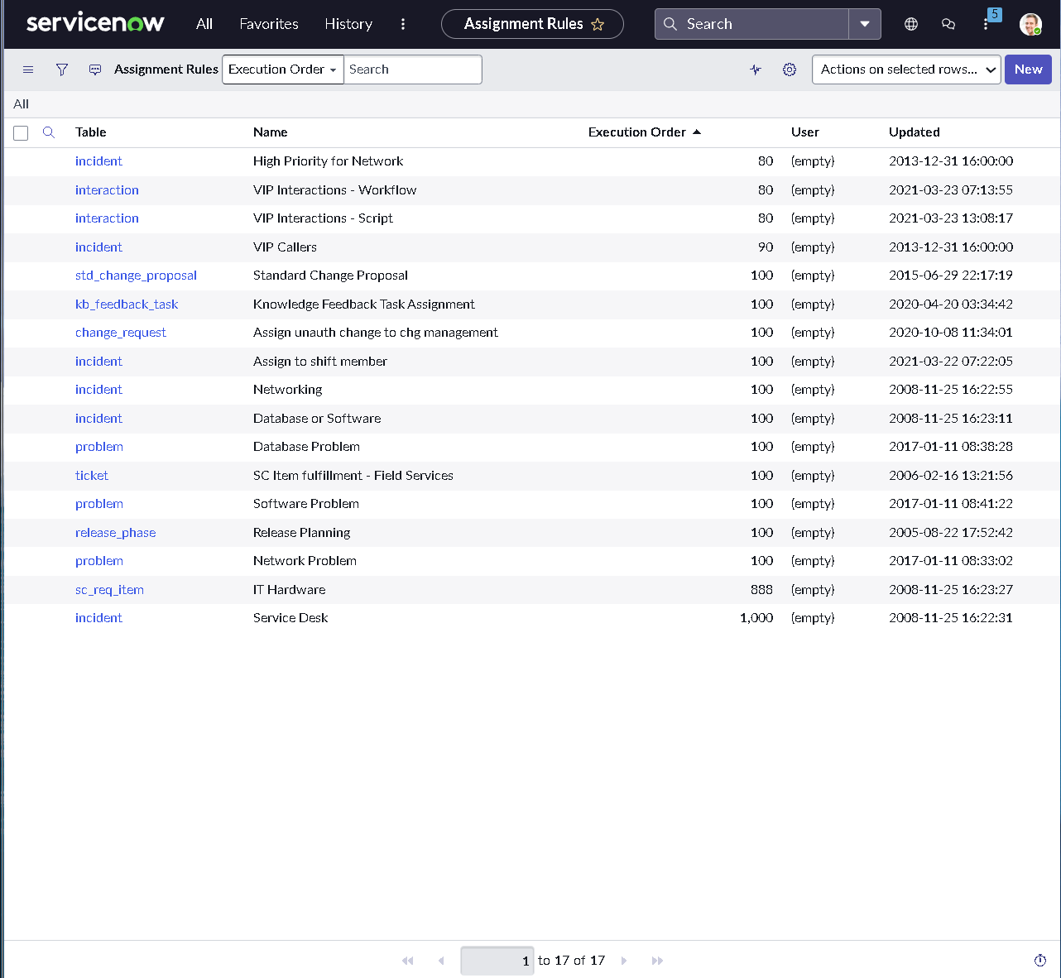Expand the global search options arrow
Viewport: 1061px width, 978px height.
[x=865, y=24]
